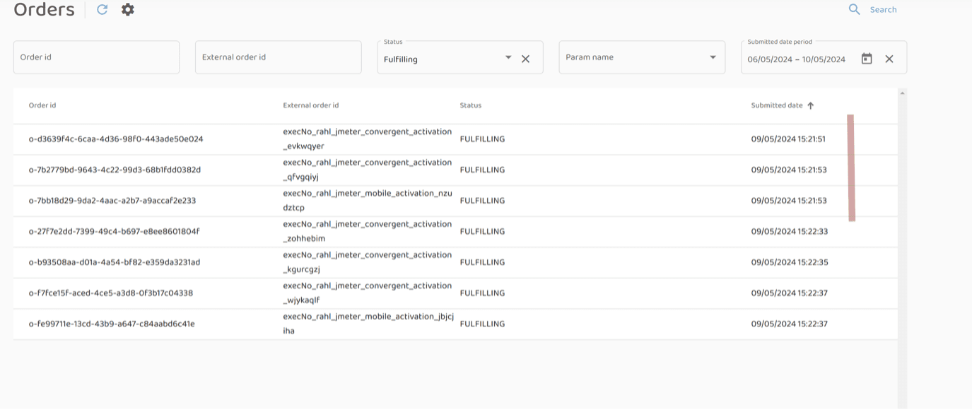
Task: Open the settings gear icon
Action: [x=127, y=10]
